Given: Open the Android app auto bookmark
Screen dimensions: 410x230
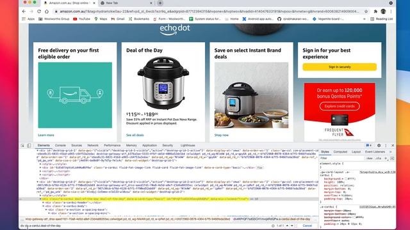Looking at the screenshot, I should click(258, 19).
